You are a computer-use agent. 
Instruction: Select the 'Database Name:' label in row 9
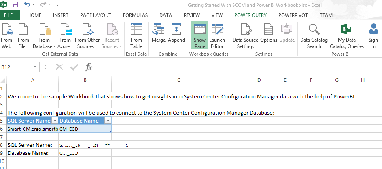pyautogui.click(x=33, y=153)
